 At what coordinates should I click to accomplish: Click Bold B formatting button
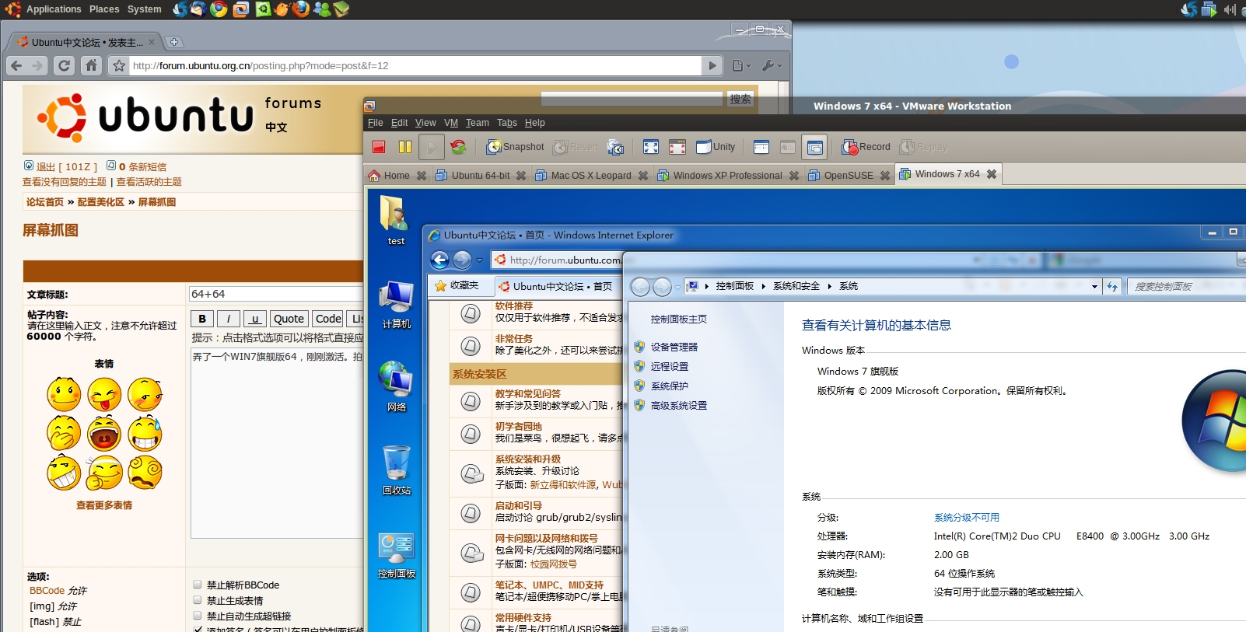(202, 319)
